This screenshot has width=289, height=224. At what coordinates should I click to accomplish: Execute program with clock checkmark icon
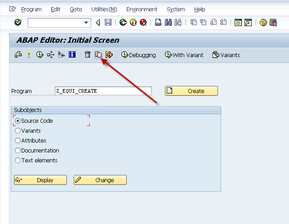coord(40,55)
